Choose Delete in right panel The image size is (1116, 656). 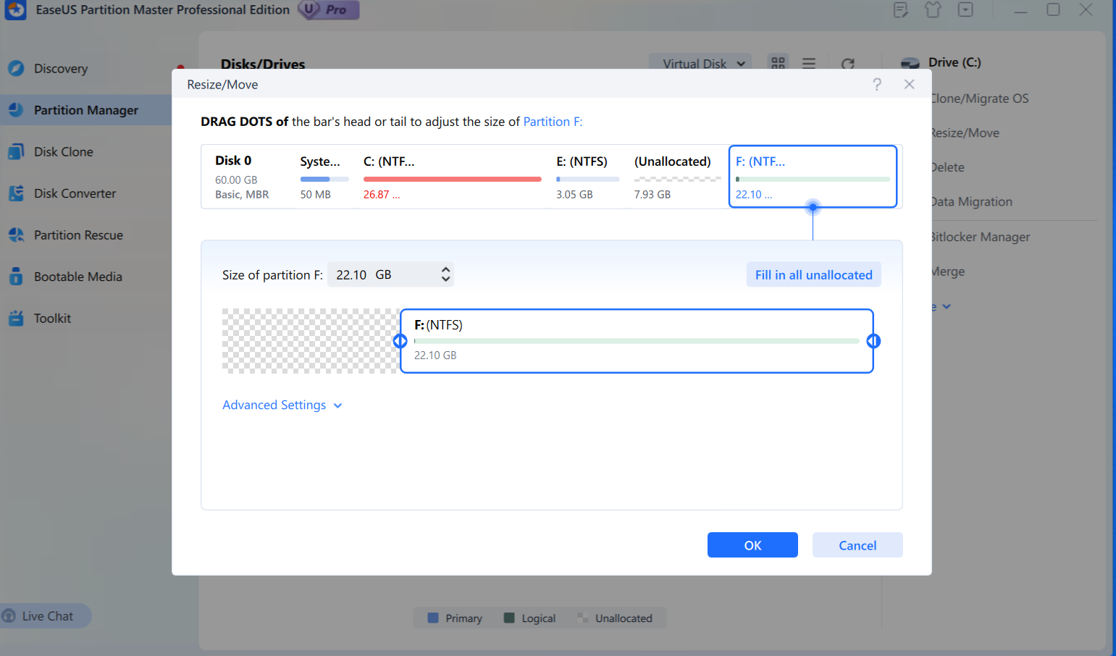[948, 167]
